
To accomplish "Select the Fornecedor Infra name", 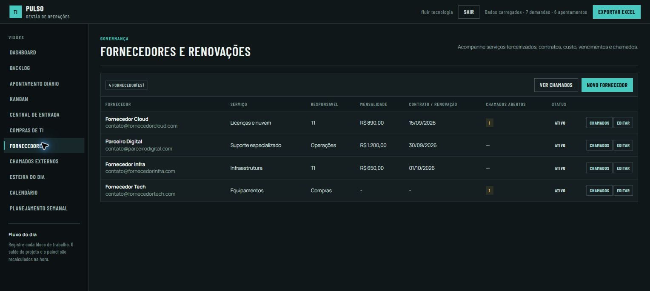I will [125, 164].
